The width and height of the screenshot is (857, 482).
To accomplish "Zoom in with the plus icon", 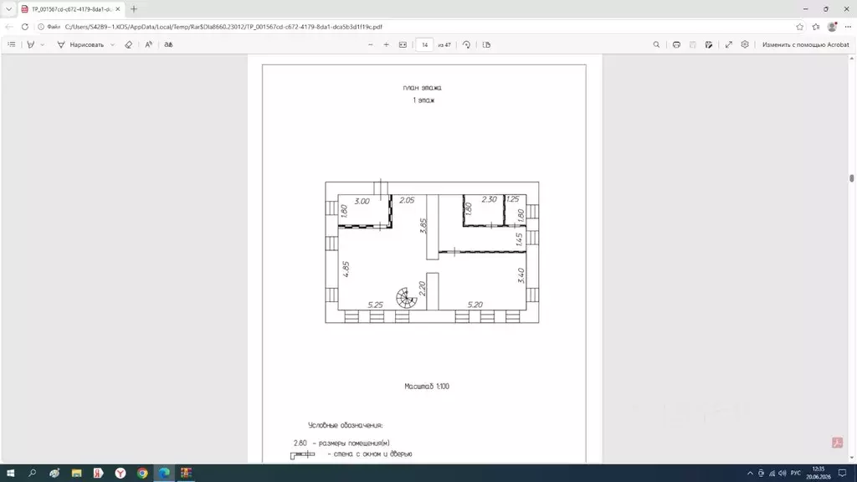I will click(x=387, y=45).
